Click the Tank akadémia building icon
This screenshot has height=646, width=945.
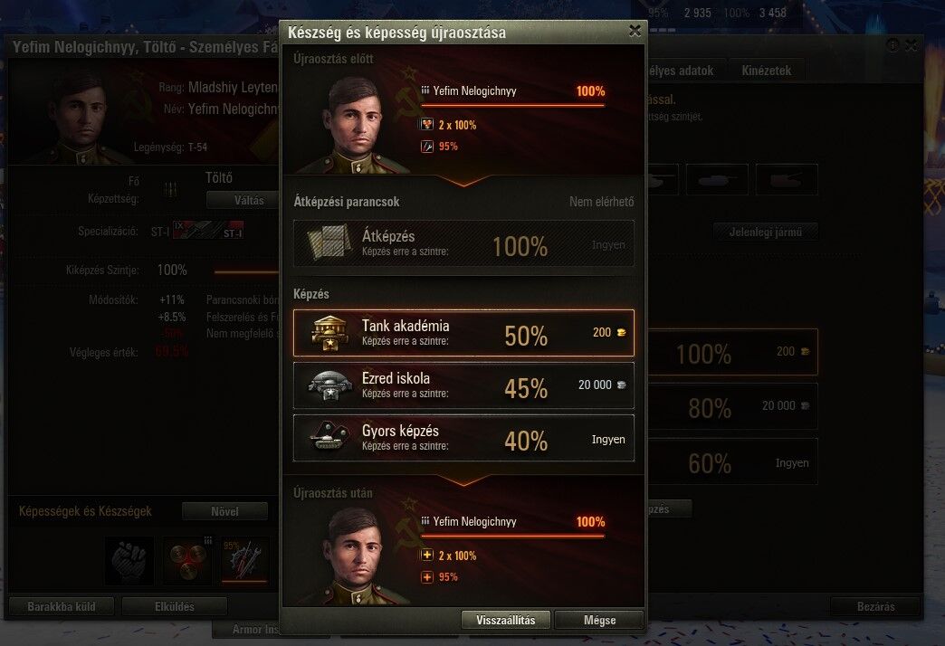[329, 333]
